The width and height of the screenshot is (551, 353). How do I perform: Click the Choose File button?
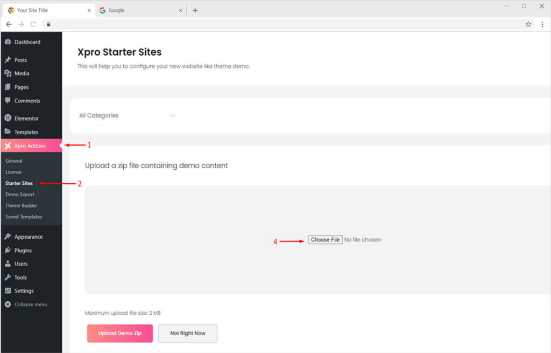click(x=325, y=240)
